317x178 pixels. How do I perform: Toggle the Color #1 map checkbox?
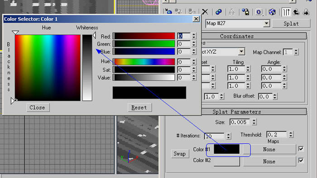coord(301,149)
